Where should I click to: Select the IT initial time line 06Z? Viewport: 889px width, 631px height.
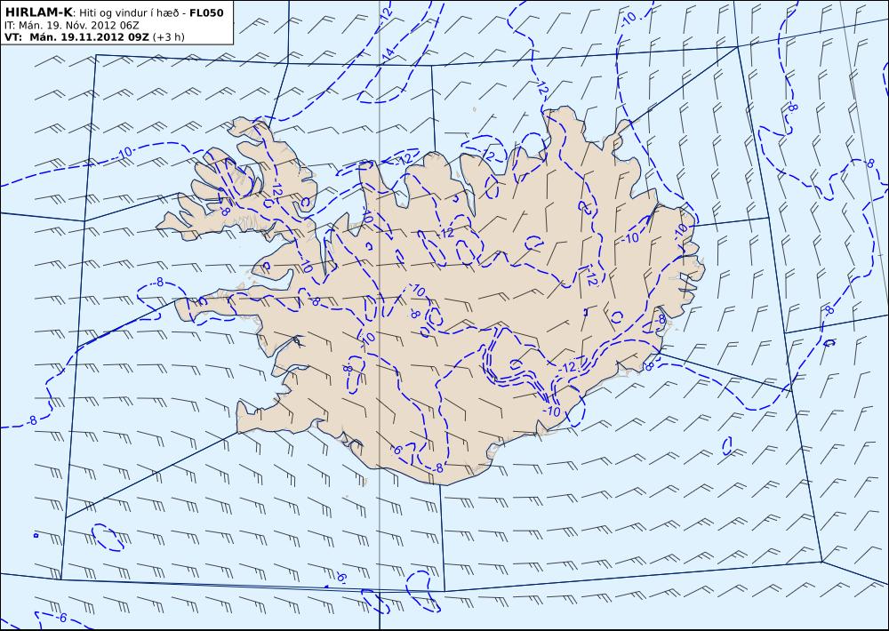coord(71,25)
